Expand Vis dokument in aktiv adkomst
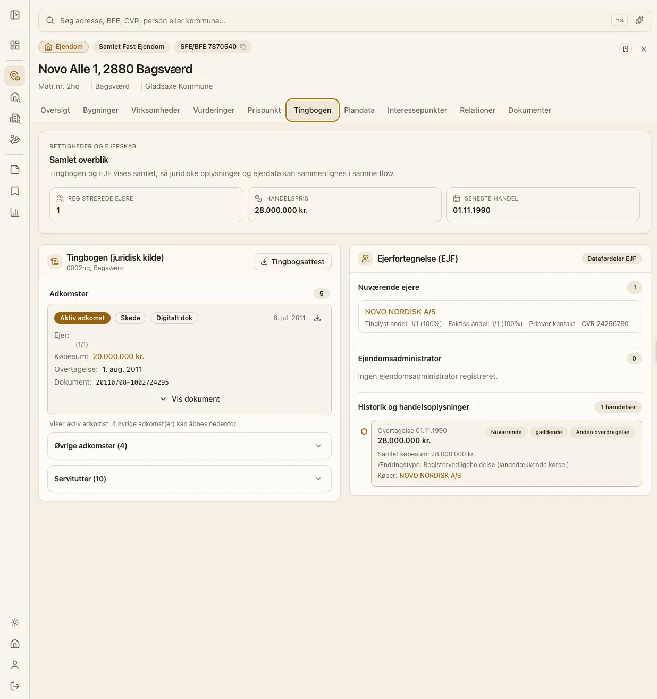This screenshot has width=657, height=699. point(189,399)
